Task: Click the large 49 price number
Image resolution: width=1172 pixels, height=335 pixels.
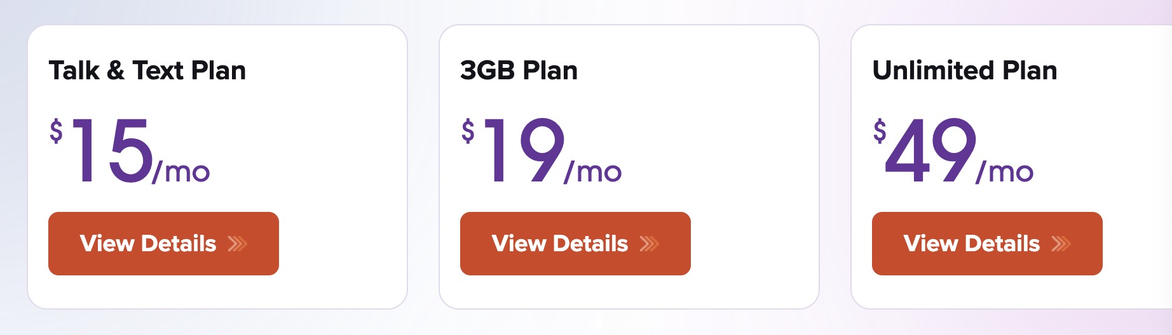Action: (x=932, y=151)
